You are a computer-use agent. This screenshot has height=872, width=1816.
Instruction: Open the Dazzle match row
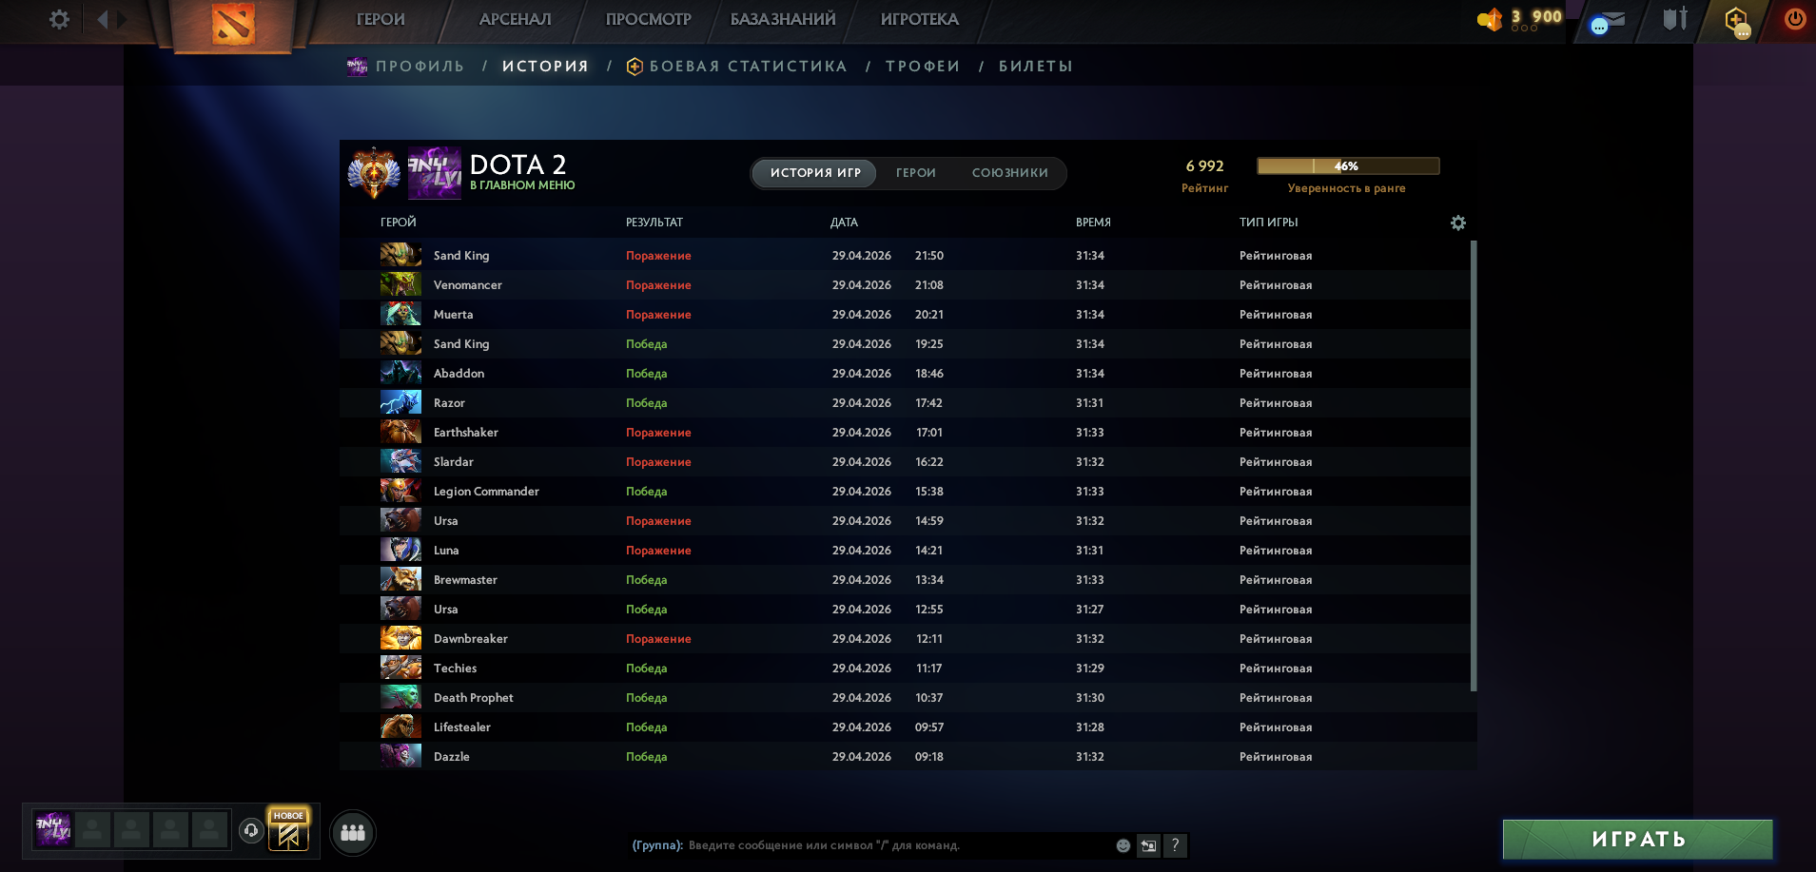pos(905,757)
